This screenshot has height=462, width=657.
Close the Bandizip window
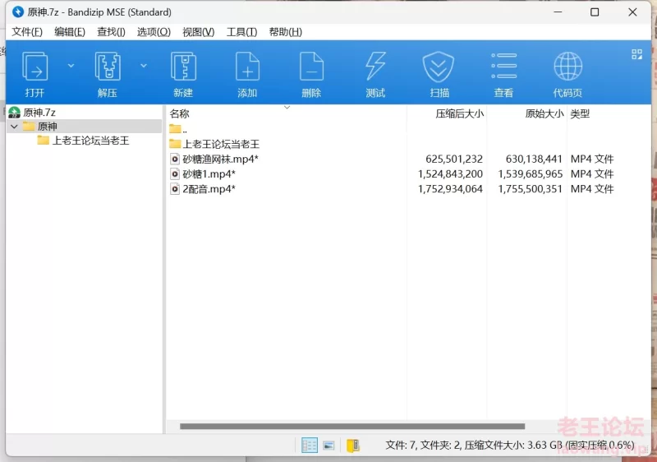click(632, 12)
